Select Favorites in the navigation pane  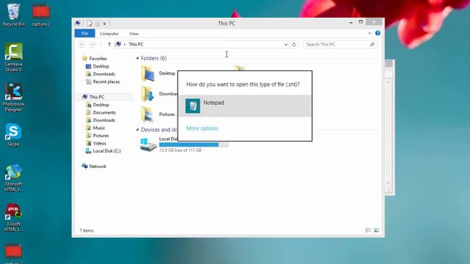(x=98, y=59)
